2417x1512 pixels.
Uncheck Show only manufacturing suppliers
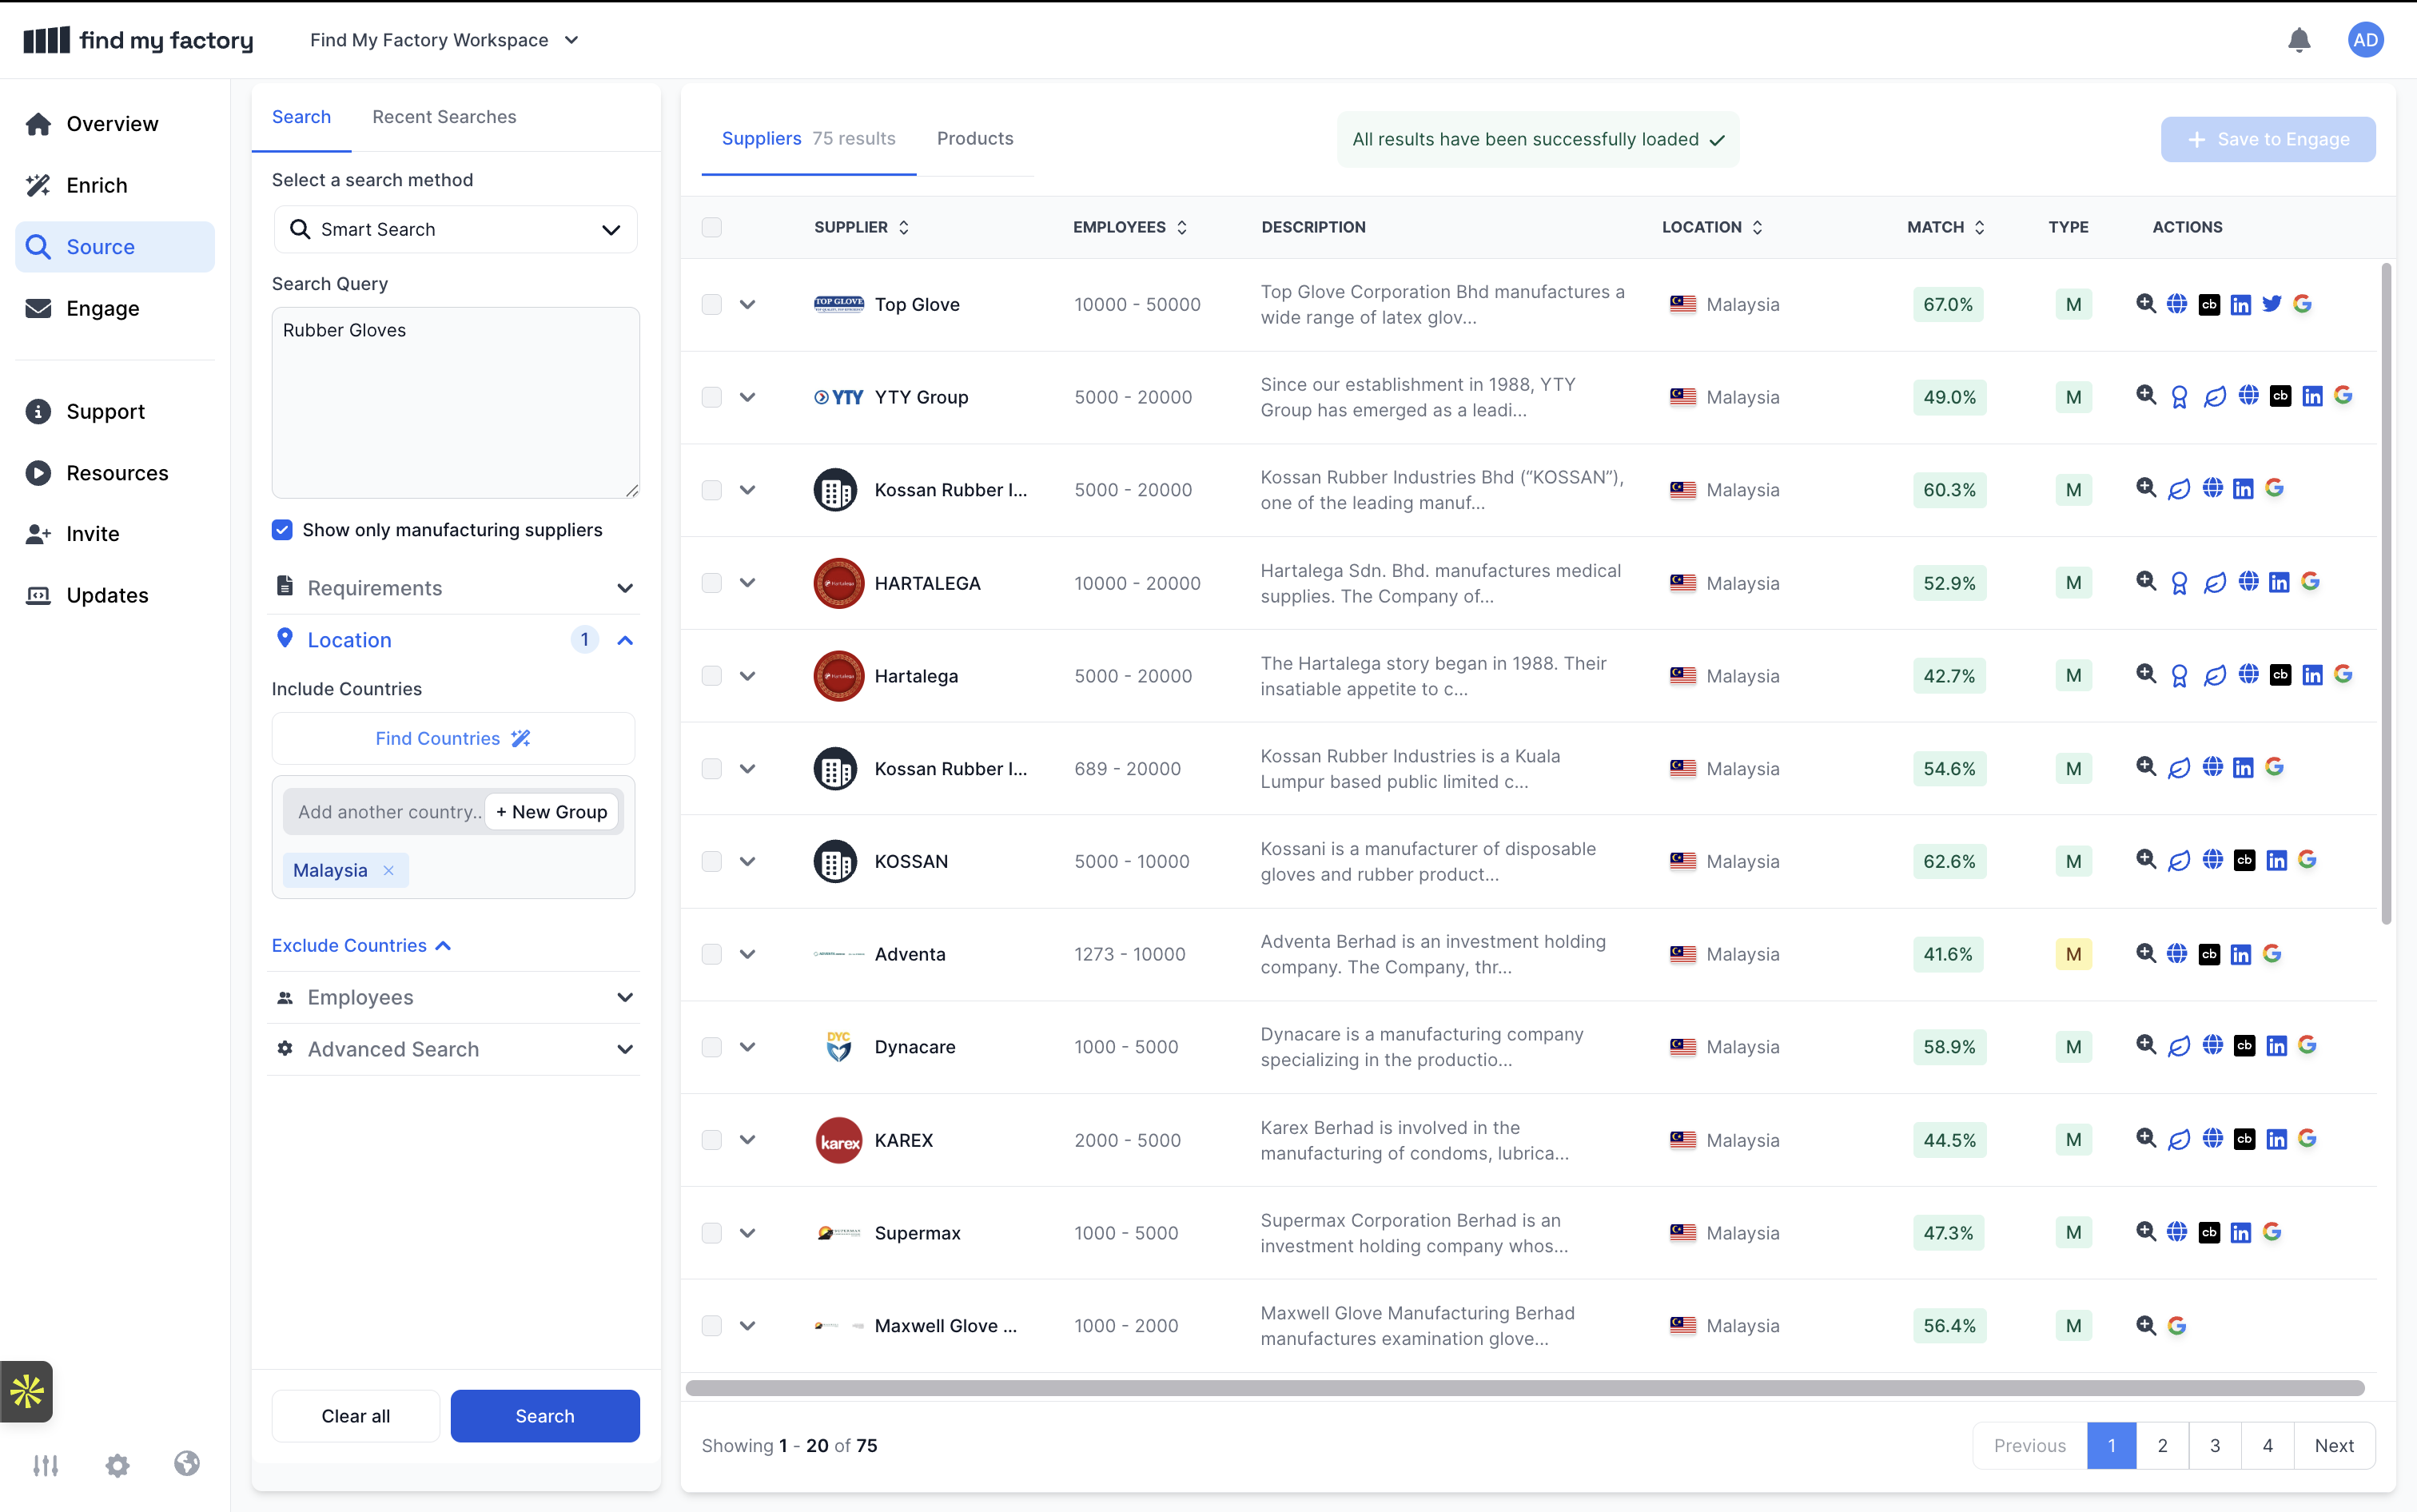click(282, 530)
